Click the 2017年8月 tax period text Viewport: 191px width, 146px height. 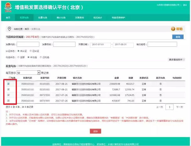[x=32, y=37]
